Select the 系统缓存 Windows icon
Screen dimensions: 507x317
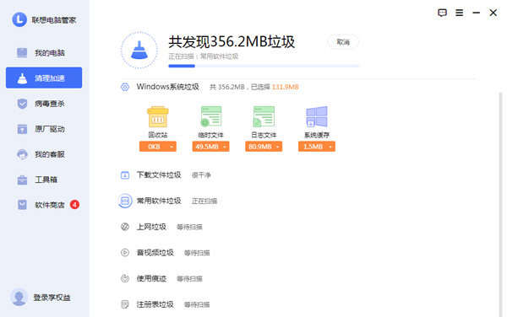(317, 116)
